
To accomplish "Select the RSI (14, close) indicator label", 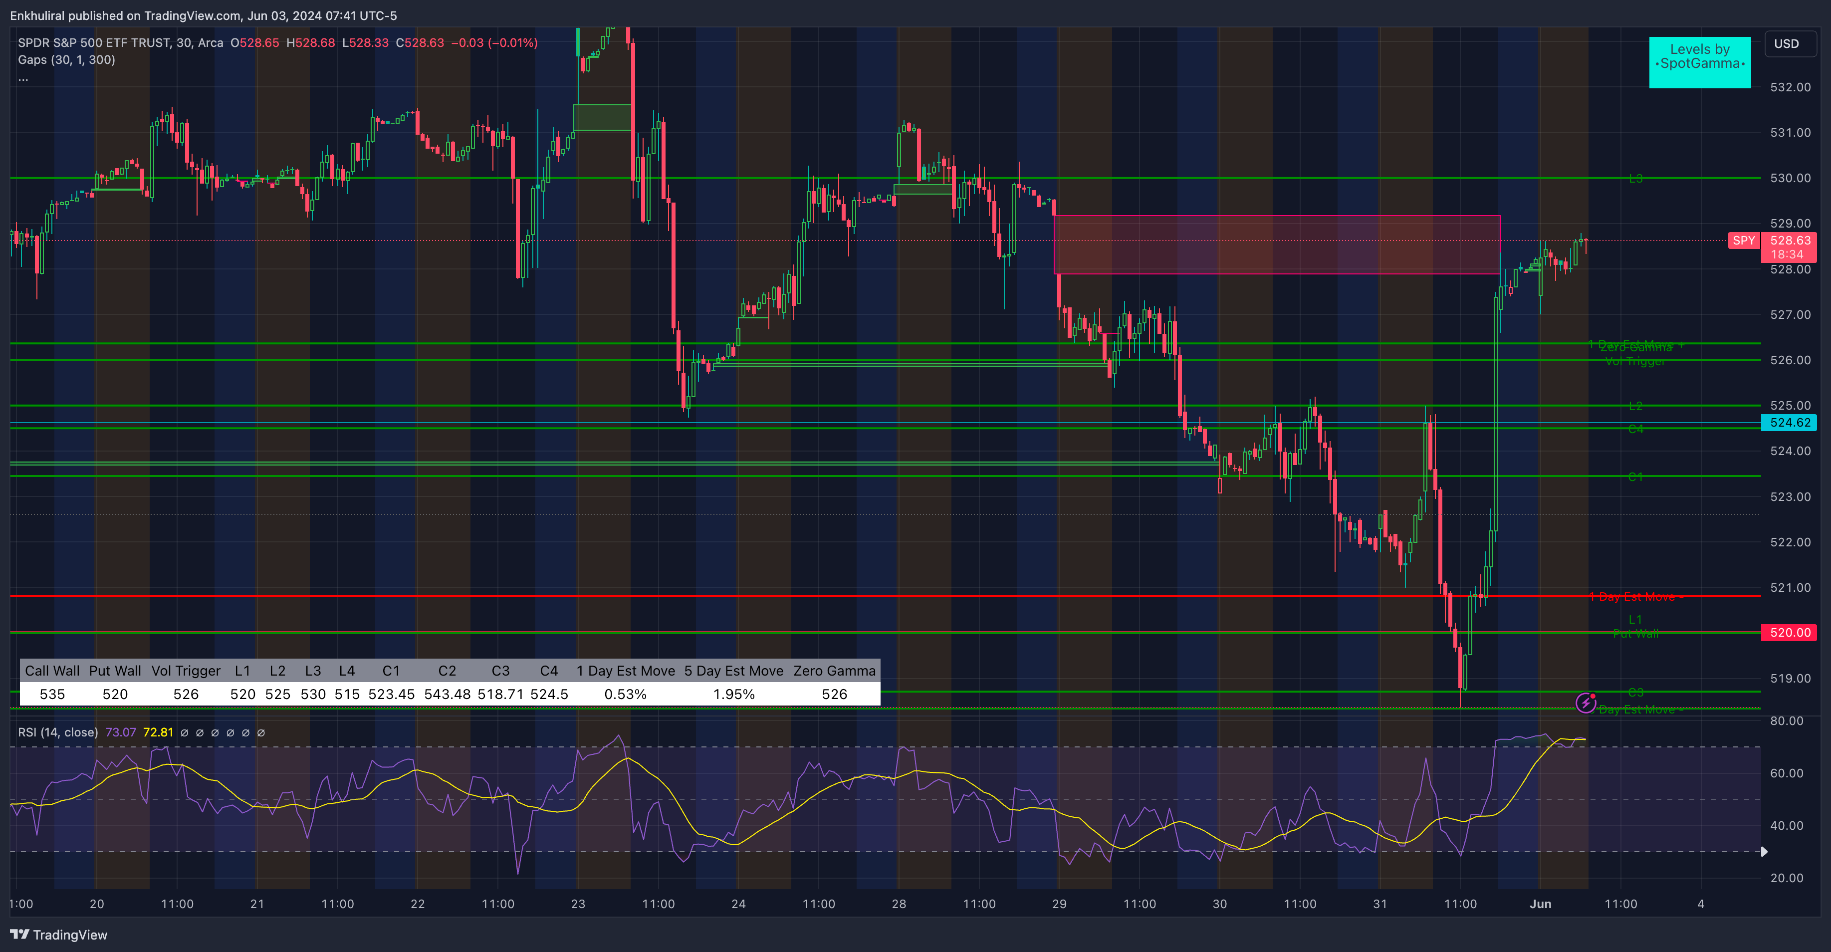I will pos(57,732).
